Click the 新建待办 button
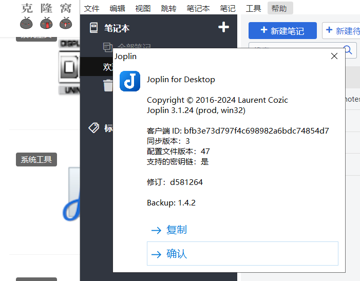This screenshot has width=360, height=281. 341,30
